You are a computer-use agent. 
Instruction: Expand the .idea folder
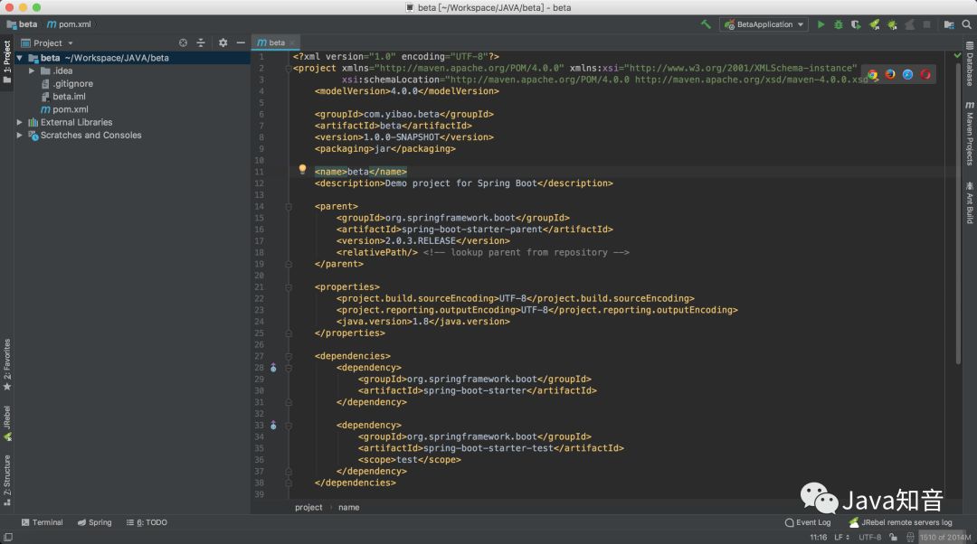point(32,71)
